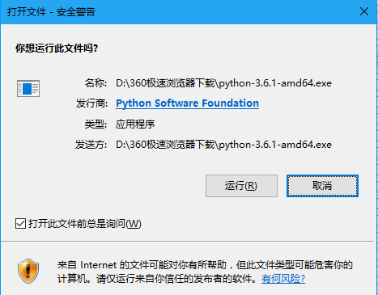This screenshot has width=378, height=295.
Task: Click the 你想运行此文件吗? heading
Action: [x=57, y=48]
